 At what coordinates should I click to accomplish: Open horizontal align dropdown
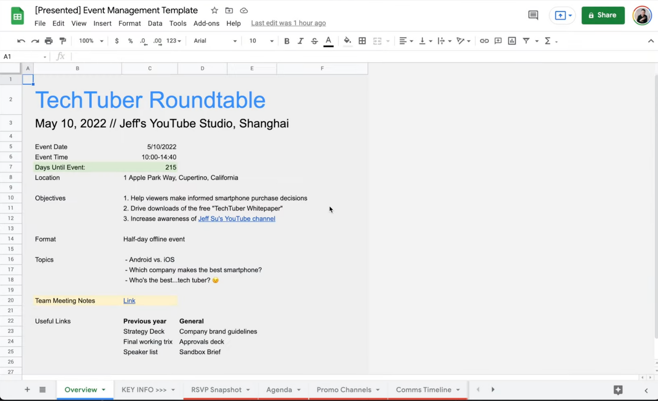click(406, 41)
